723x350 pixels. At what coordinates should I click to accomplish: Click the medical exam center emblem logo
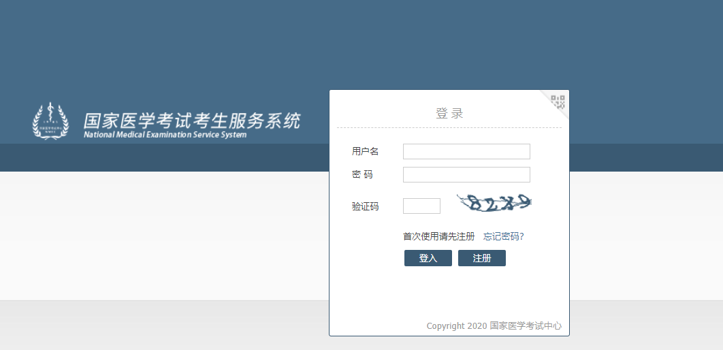tap(50, 121)
